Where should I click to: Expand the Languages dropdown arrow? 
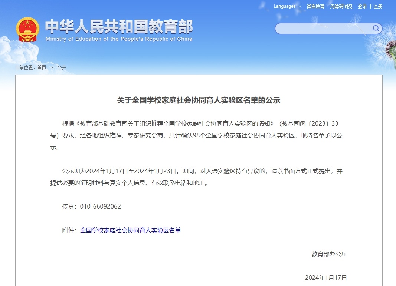point(300,7)
